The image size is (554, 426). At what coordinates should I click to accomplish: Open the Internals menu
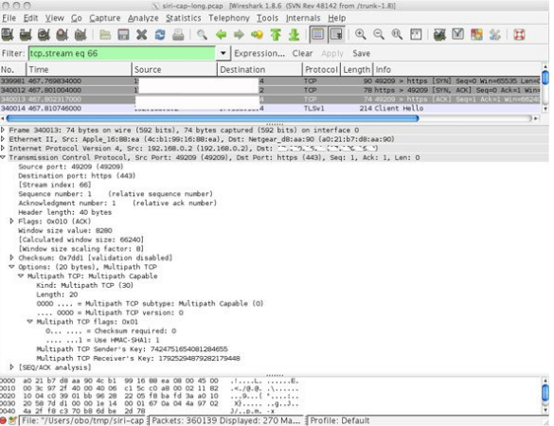point(303,18)
